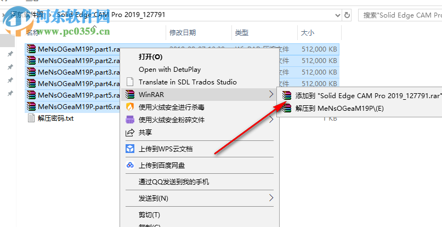Viewport: 442px width, 227px height.
Task: Select file name MeNsOGeaM19P.part5.rar
Action: [x=79, y=95]
